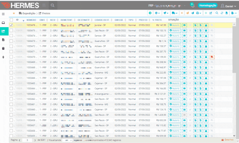Click the orange star favorite icon
The height and width of the screenshot is (143, 239).
click(x=14, y=13)
